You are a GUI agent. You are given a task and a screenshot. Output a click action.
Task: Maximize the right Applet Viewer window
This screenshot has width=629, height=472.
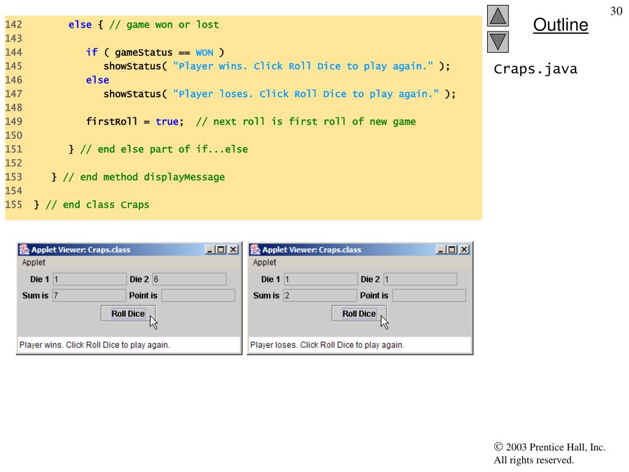451,250
